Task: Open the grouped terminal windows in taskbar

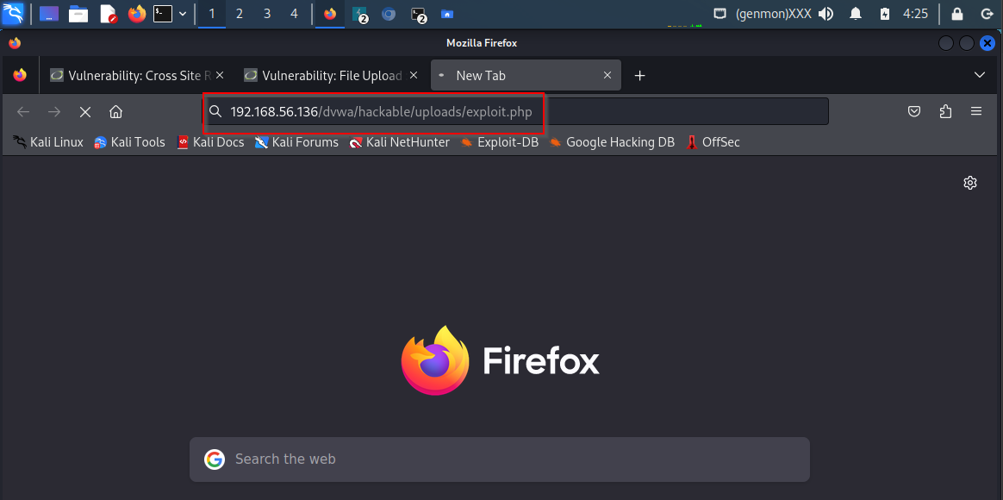Action: [x=418, y=14]
